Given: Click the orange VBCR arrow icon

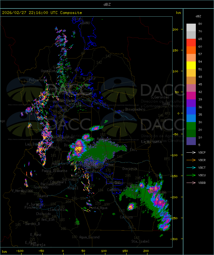Looking at the screenshot, I should pos(191,160).
